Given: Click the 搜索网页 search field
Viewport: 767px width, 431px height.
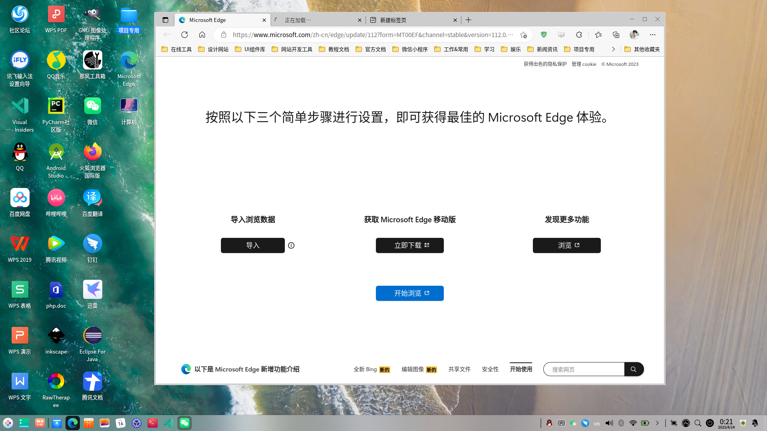Looking at the screenshot, I should [584, 369].
